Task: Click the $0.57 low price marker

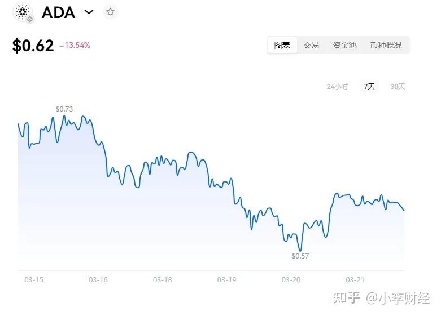Action: pyautogui.click(x=300, y=256)
